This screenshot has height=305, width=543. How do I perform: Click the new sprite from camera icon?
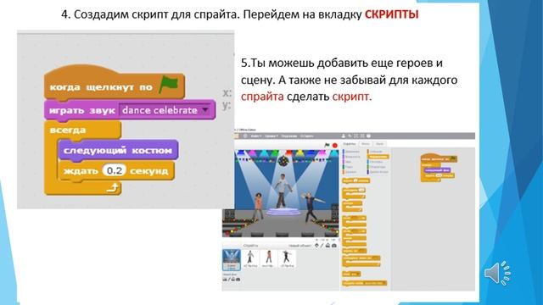334,246
